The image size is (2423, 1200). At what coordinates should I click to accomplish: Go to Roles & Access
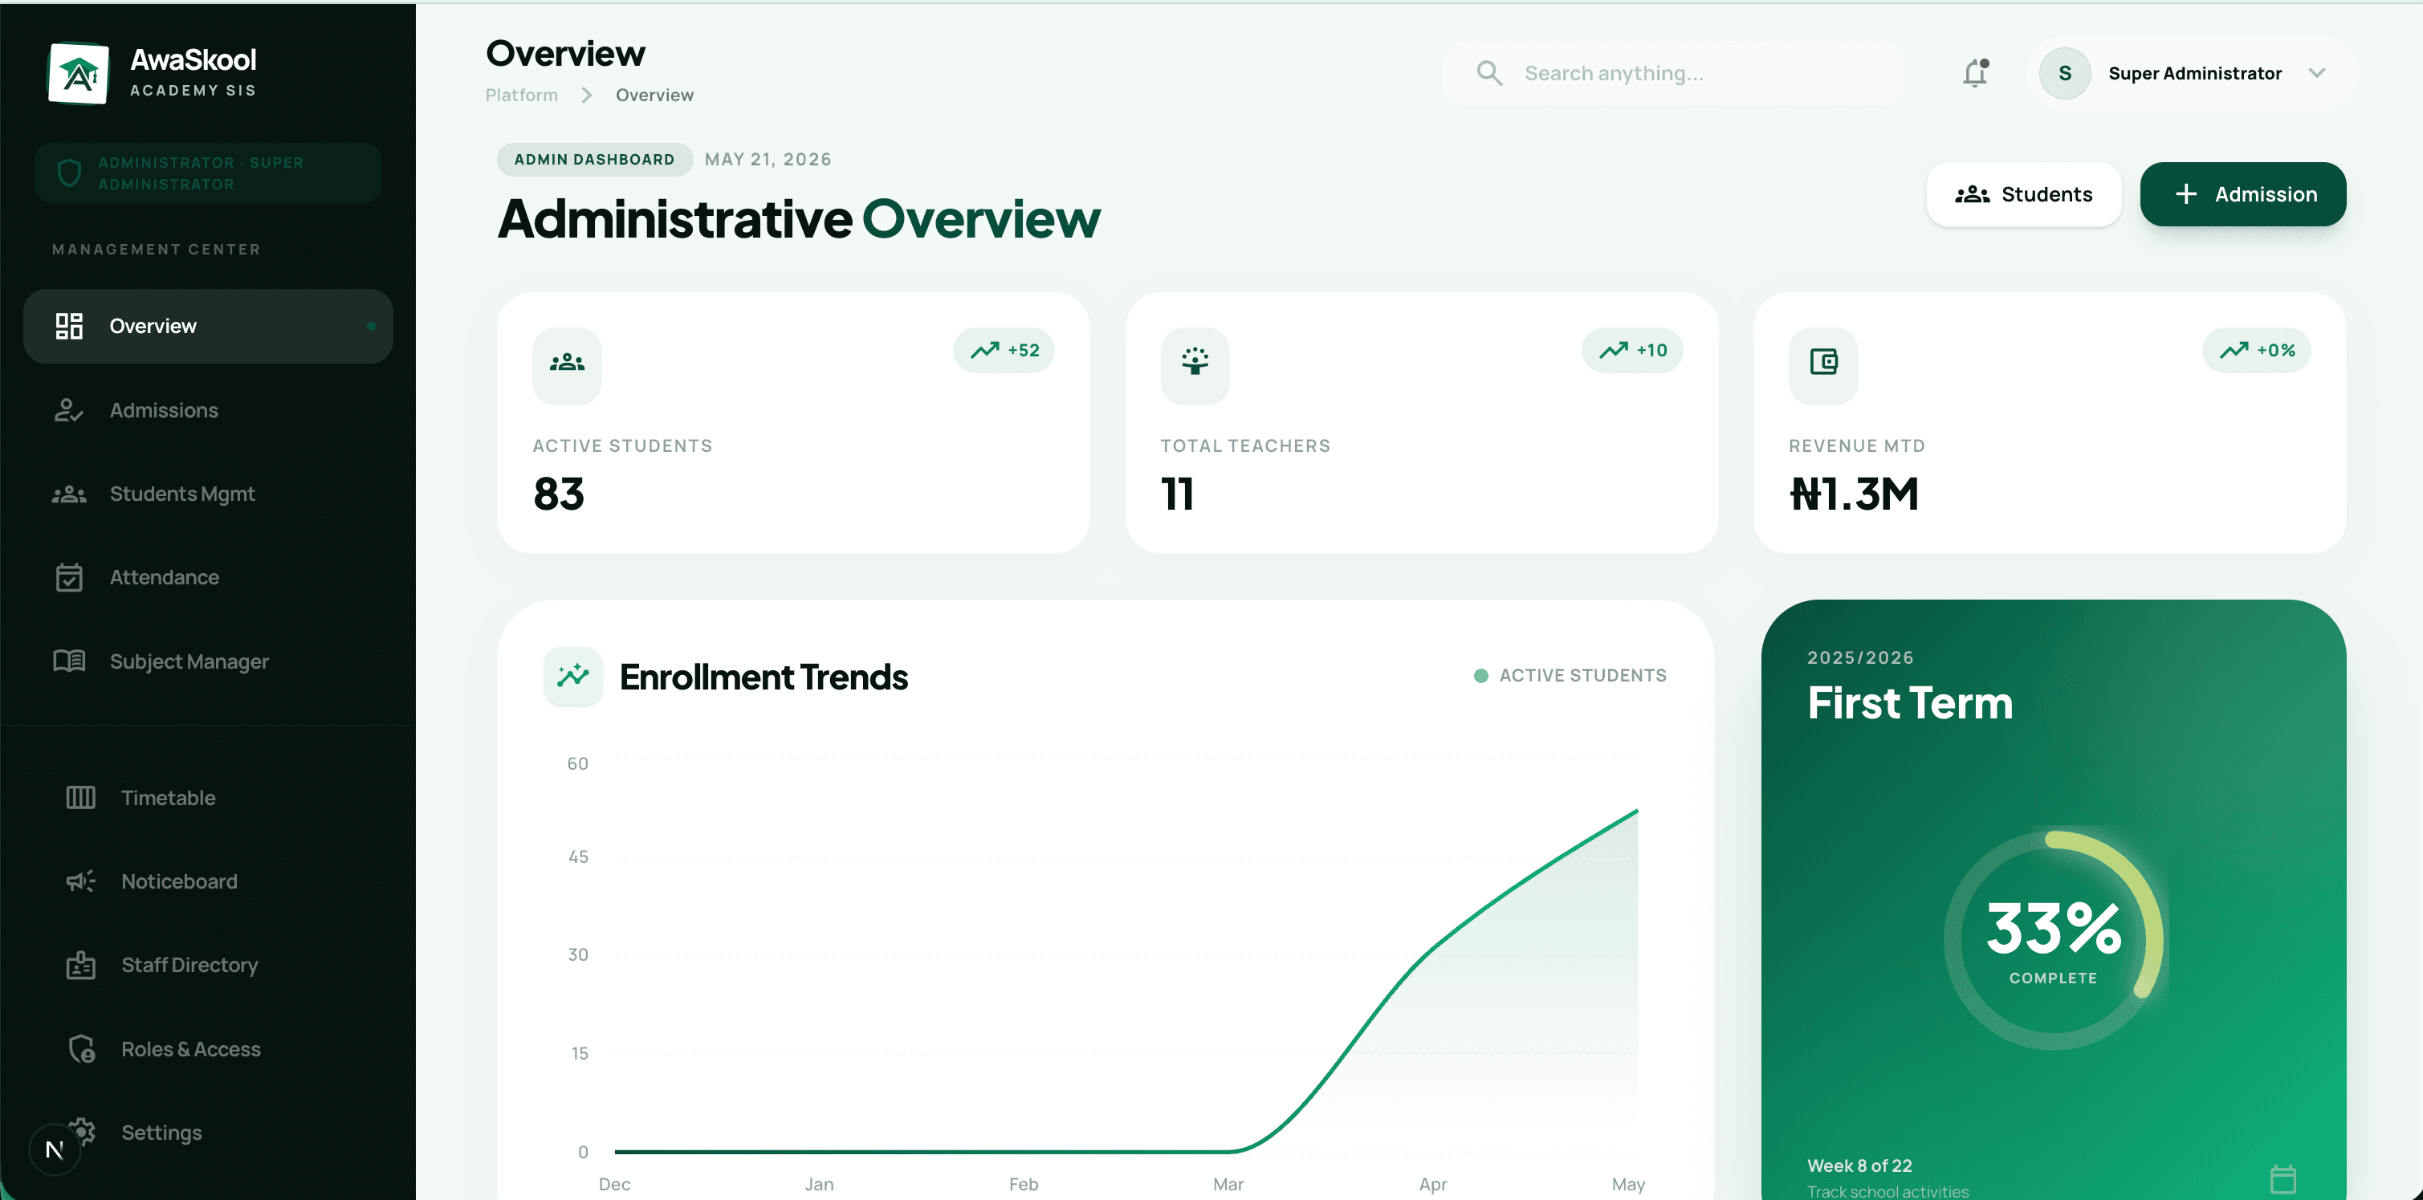208,1048
